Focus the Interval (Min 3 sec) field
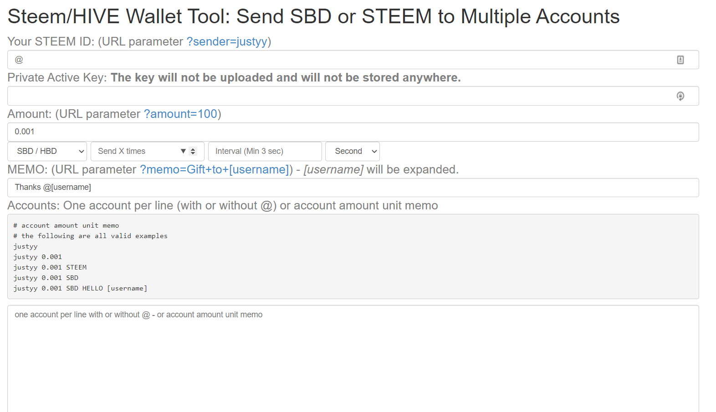This screenshot has width=716, height=412. coord(264,151)
